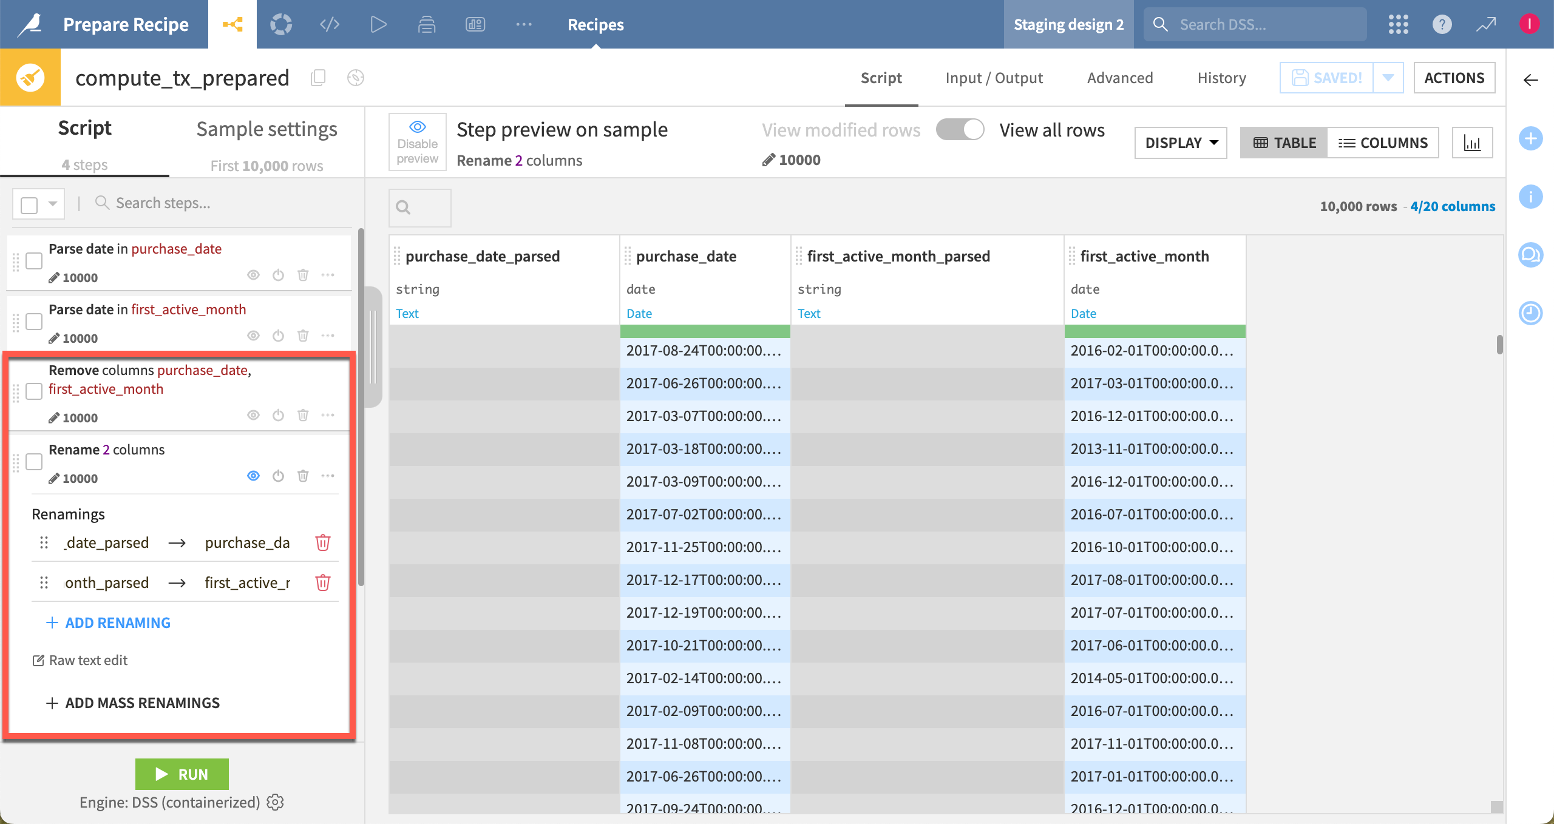Open more options on Remove columns step
This screenshot has height=824, width=1554.
tap(328, 415)
